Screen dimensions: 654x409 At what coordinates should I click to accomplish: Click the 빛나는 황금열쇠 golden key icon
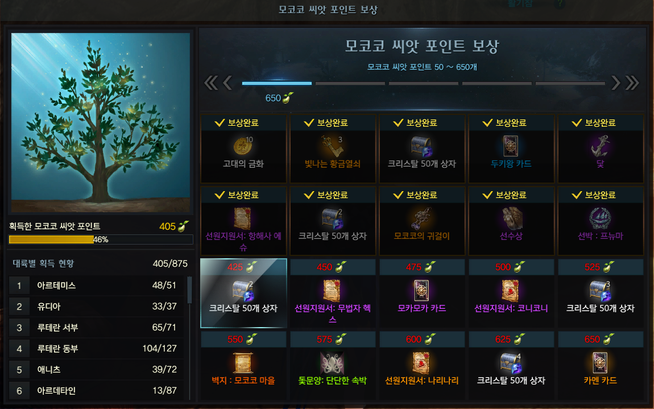pos(333,146)
